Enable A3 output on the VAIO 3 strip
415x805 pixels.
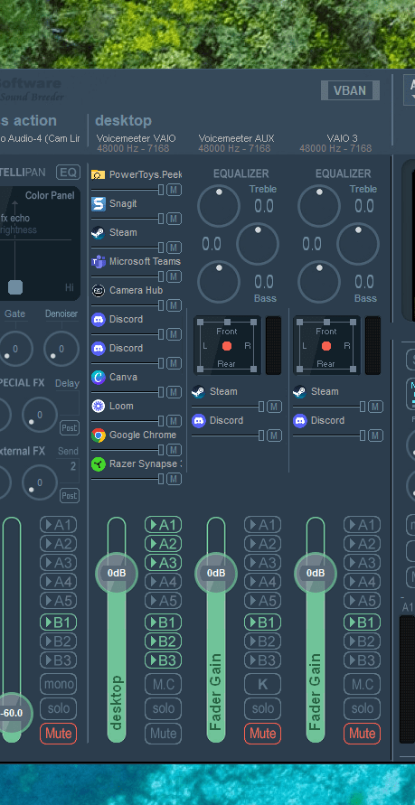point(362,563)
